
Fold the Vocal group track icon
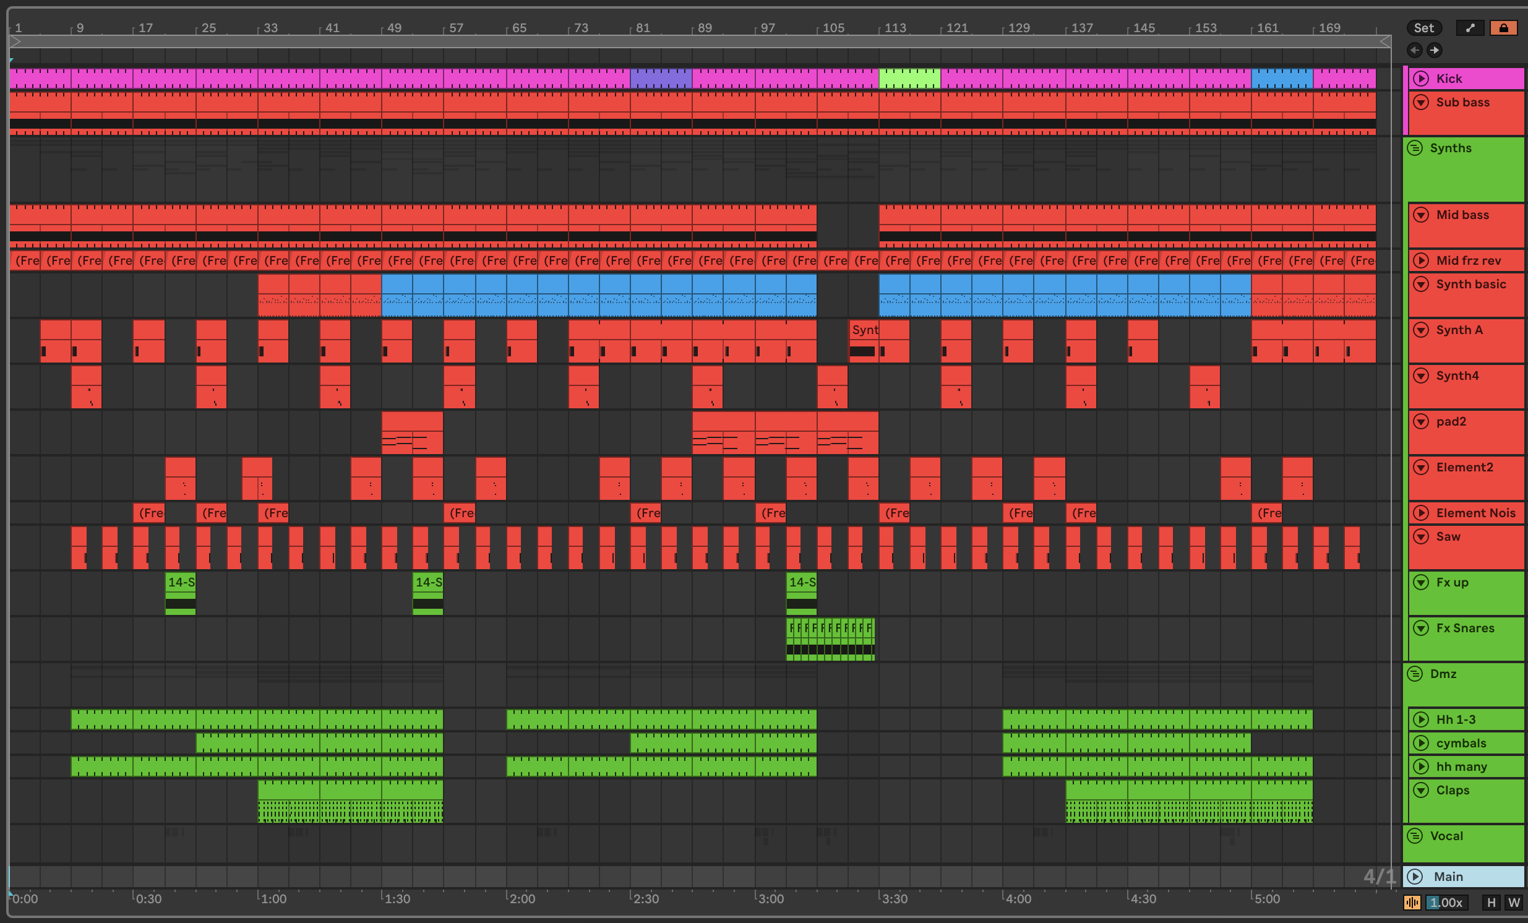1415,836
